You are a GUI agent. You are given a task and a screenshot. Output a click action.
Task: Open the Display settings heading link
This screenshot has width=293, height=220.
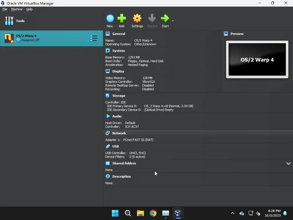(x=118, y=71)
